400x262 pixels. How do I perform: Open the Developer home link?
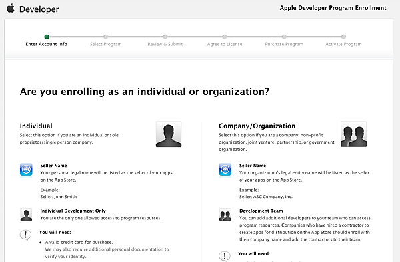39,9
